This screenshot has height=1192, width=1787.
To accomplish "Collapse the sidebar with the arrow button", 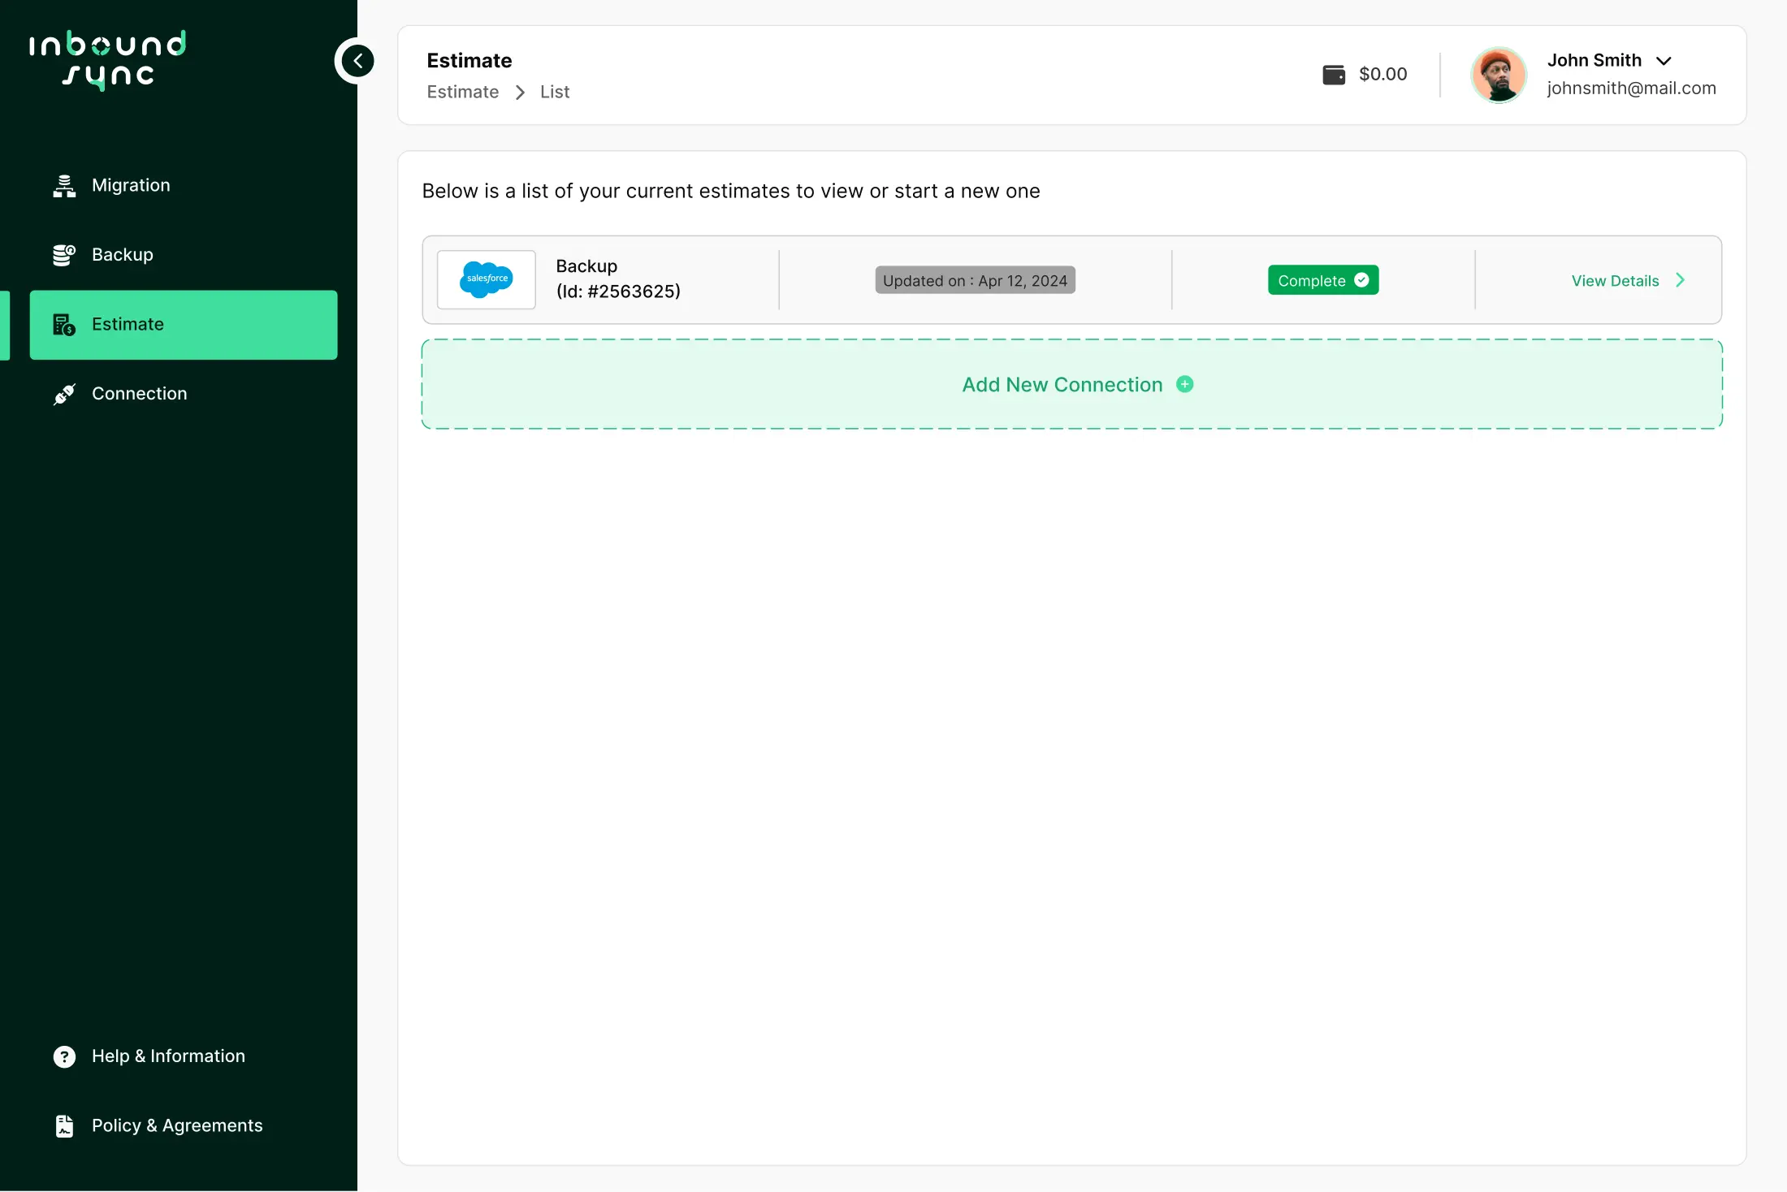I will click(x=357, y=61).
